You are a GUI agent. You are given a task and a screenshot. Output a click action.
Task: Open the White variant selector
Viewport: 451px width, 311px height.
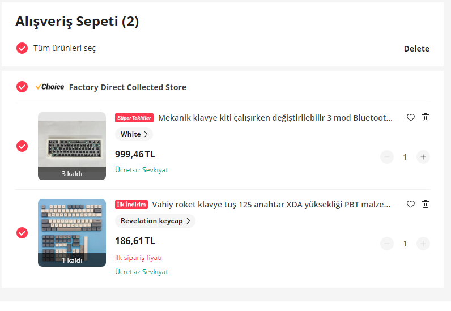tap(134, 134)
